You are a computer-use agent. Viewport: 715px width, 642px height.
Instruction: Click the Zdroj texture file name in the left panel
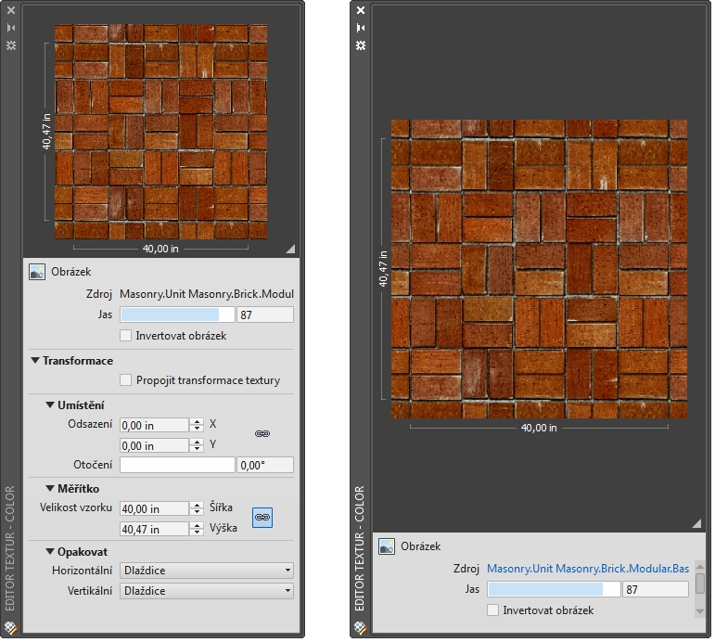[207, 294]
